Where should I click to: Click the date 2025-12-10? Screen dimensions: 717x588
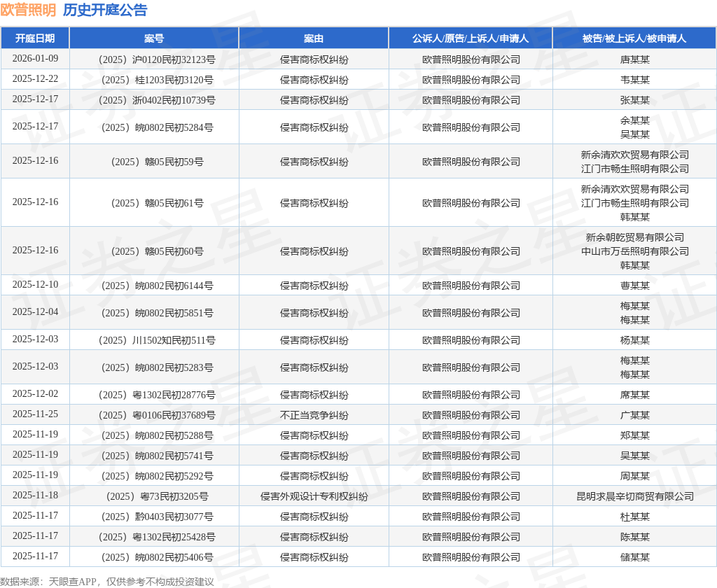[x=35, y=284]
